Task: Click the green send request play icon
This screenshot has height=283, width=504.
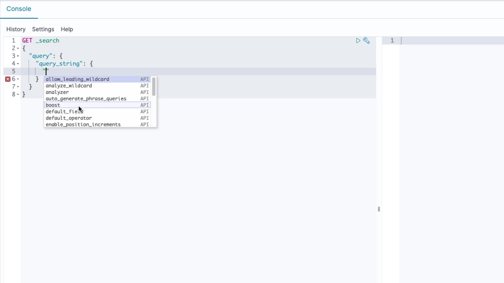Action: (358, 41)
